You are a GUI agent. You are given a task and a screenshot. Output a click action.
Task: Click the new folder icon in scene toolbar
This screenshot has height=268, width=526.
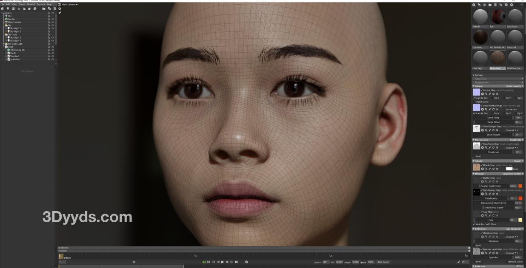(43, 8)
